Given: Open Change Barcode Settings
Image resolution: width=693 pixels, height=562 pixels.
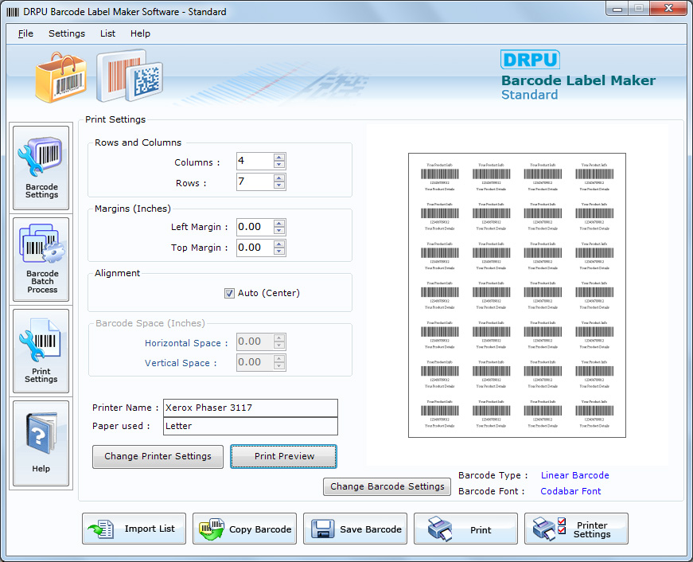Looking at the screenshot, I should click(387, 486).
